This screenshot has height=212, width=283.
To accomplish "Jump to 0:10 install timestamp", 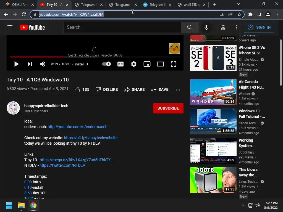I will point(28,187).
